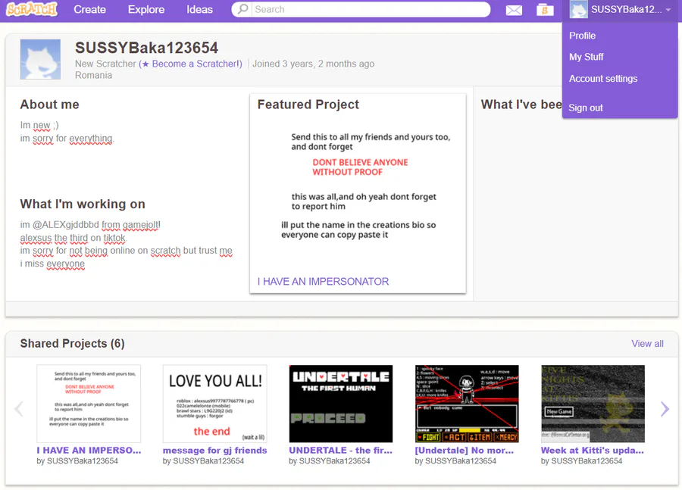Open message for gj friends project title

point(215,451)
